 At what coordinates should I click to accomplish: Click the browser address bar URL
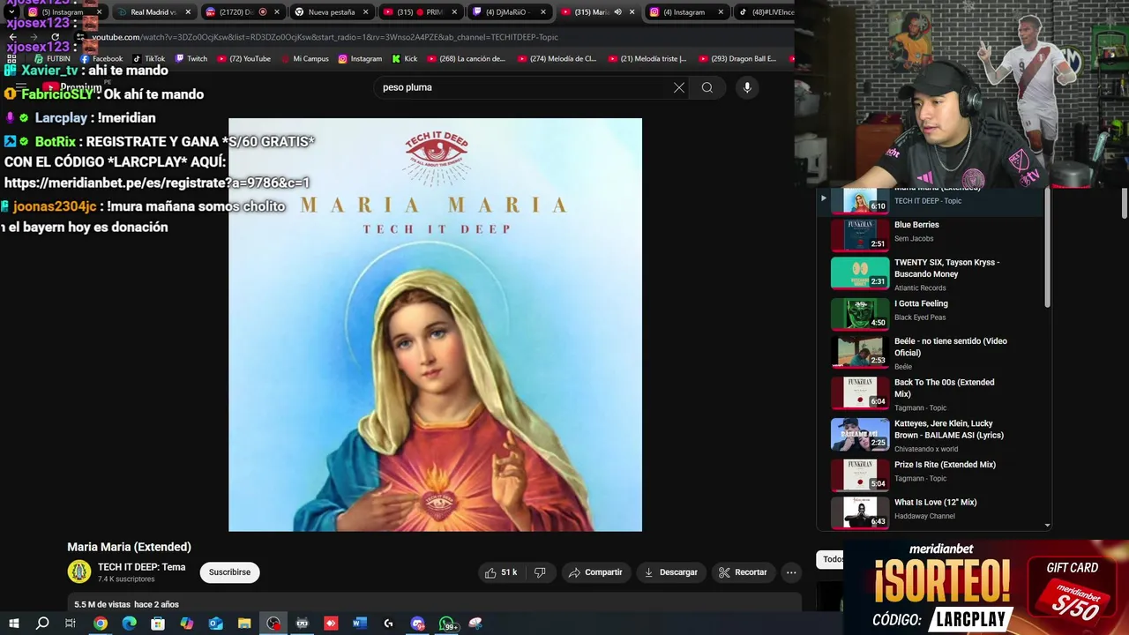pyautogui.click(x=325, y=37)
